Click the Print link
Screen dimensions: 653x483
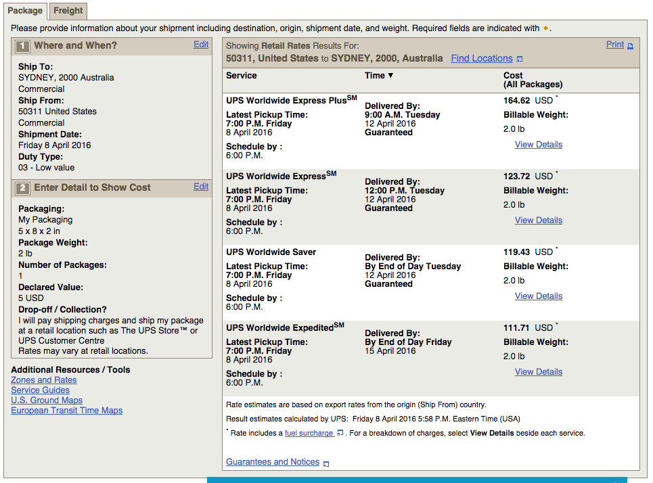614,45
